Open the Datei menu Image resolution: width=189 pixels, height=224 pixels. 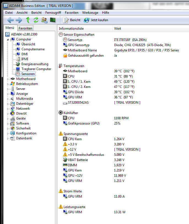[9, 13]
